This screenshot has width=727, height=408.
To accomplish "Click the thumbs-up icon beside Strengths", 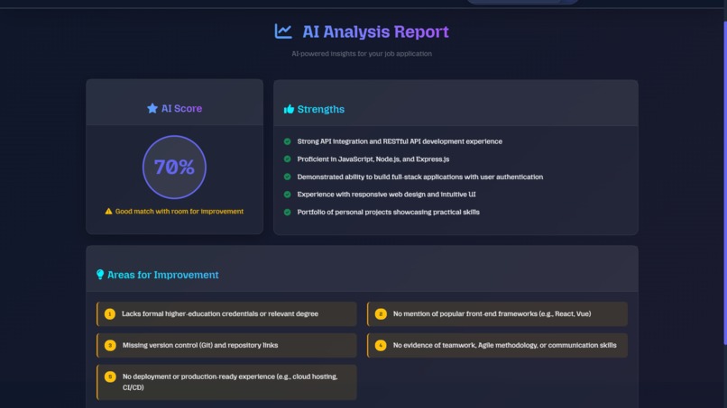I will coord(289,109).
